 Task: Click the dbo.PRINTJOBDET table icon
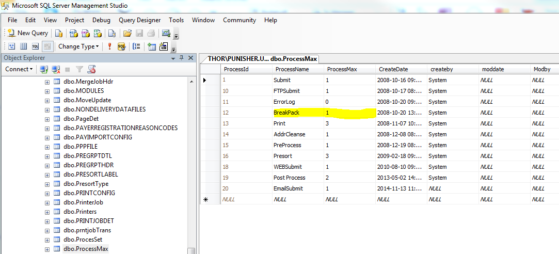57,221
